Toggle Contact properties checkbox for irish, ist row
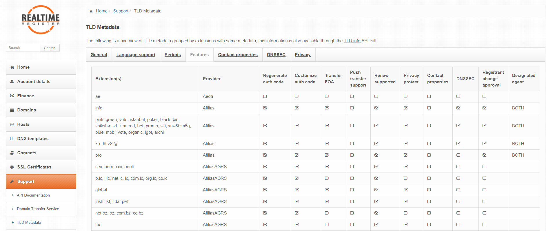Screen dimensions: 546x231 pyautogui.click(x=429, y=201)
